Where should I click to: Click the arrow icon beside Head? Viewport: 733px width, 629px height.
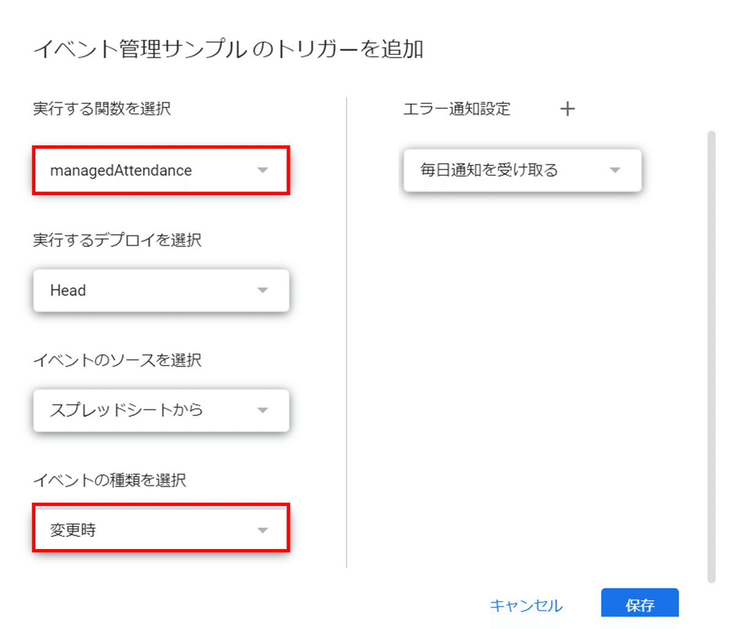(x=263, y=290)
